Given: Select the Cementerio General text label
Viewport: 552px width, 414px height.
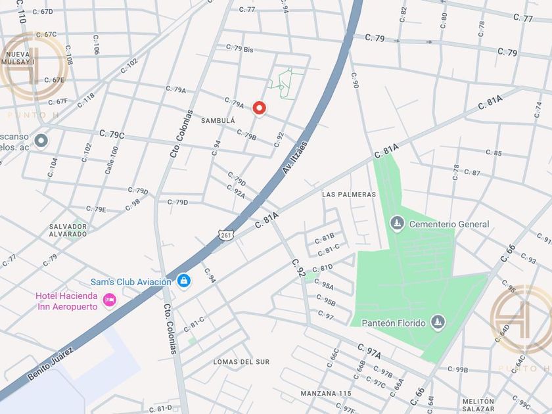Looking at the screenshot, I should (x=449, y=224).
